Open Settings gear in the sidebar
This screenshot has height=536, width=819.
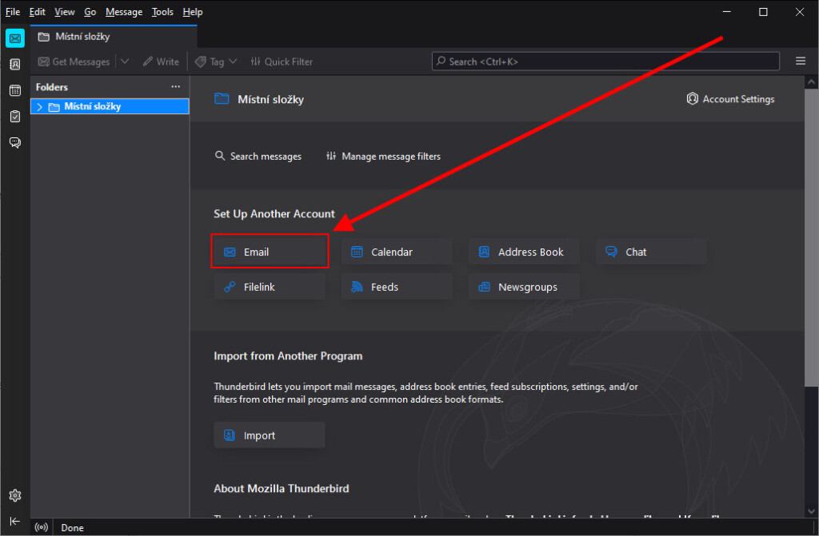pos(14,495)
